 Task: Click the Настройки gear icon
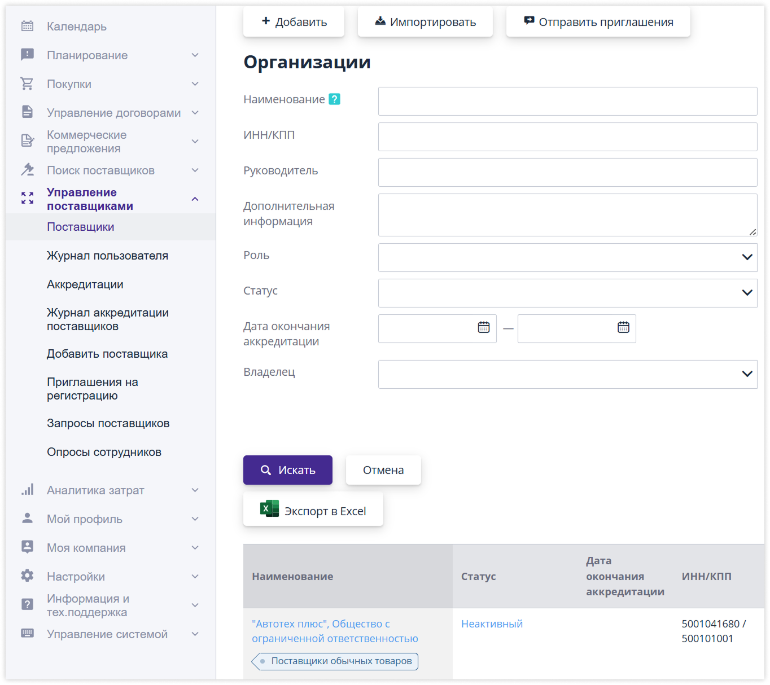(x=27, y=576)
